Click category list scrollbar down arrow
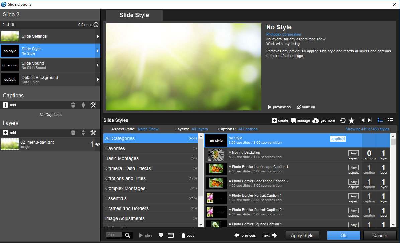 pos(201,224)
